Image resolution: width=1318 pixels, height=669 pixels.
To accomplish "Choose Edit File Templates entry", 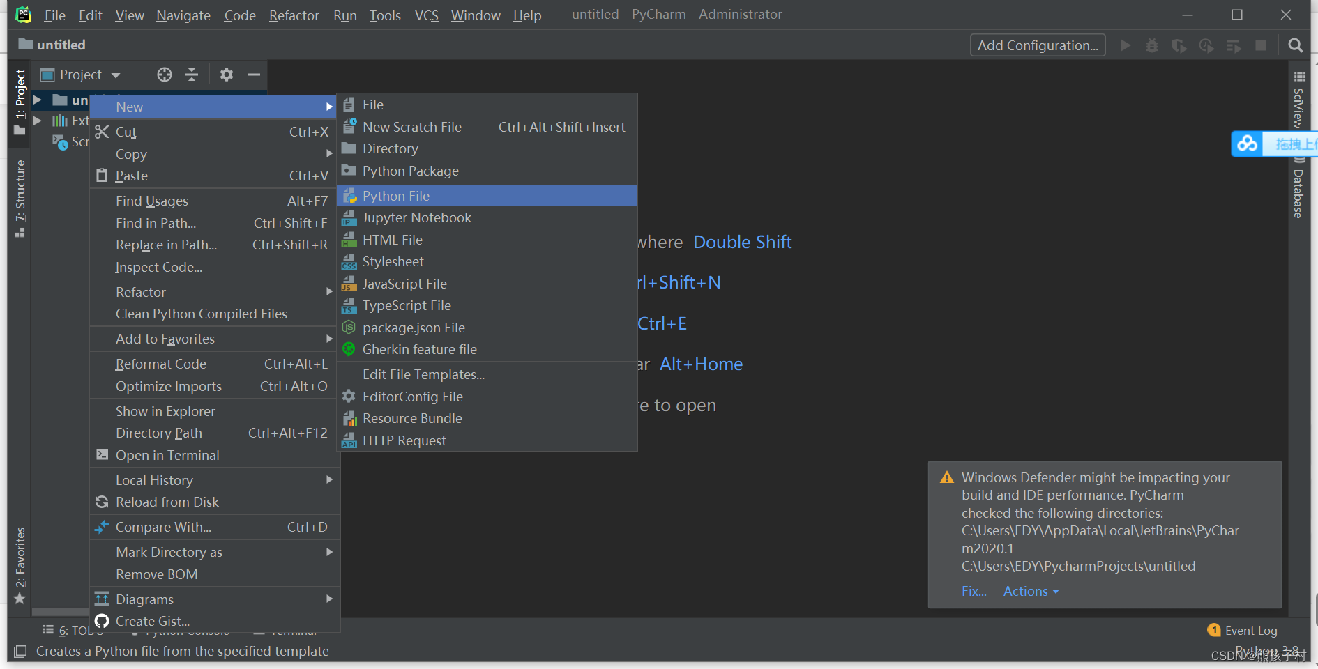I will tap(487, 374).
